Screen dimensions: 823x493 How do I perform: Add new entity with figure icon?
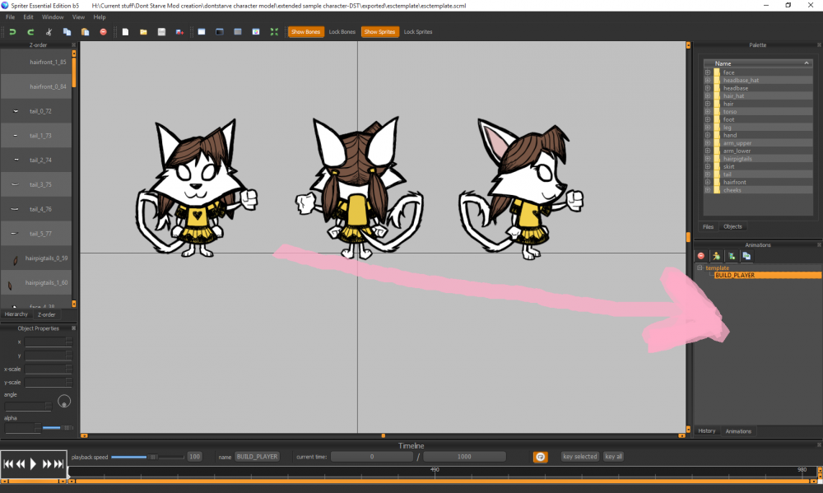click(x=716, y=256)
